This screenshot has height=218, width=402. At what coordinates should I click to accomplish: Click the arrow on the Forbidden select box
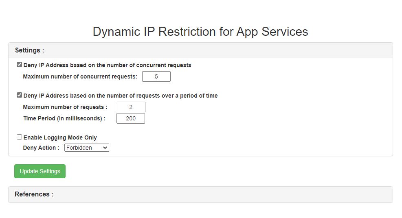click(x=105, y=148)
